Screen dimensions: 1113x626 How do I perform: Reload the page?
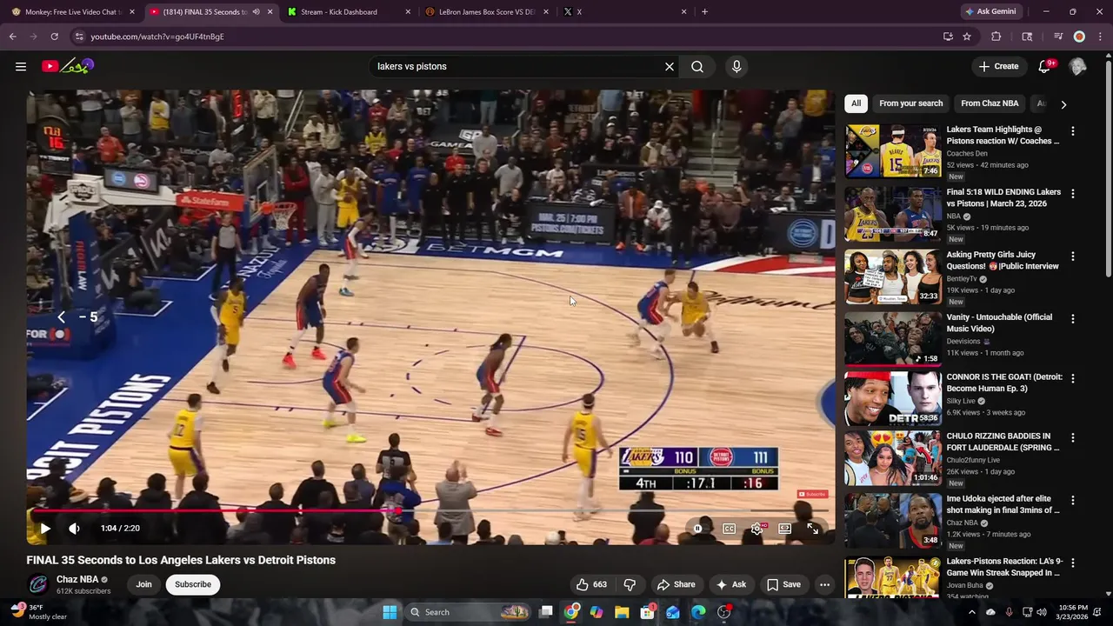point(54,37)
